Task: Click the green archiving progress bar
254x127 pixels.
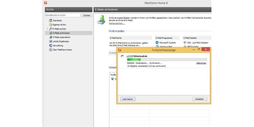Action: (167, 59)
